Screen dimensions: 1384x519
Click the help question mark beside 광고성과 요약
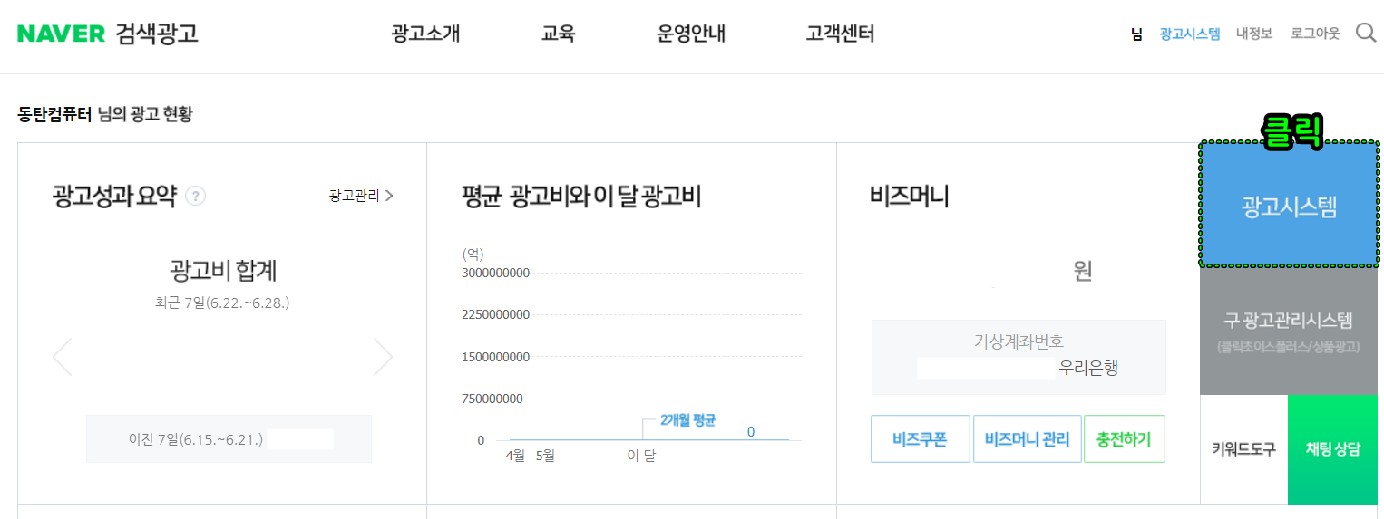tap(196, 196)
